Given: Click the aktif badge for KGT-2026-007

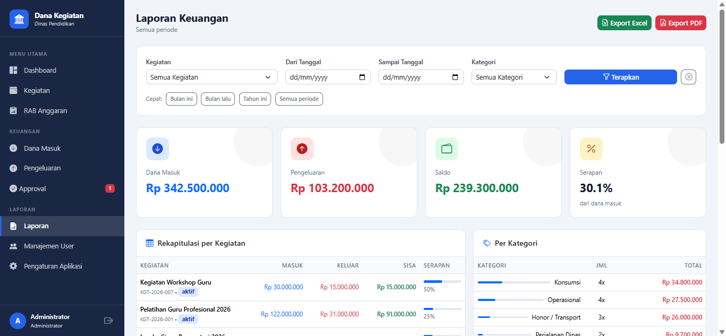Looking at the screenshot, I should click(x=188, y=292).
